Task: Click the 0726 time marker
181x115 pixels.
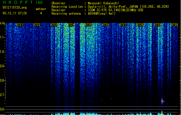Action: [x=106, y=25]
